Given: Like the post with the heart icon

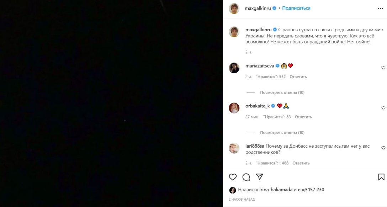Looking at the screenshot, I should pos(233,177).
